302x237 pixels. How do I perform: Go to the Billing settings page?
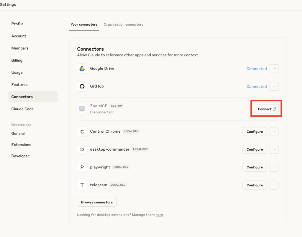point(17,60)
